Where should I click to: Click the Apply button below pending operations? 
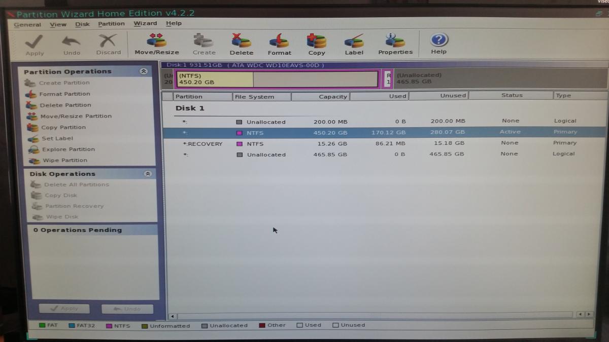pyautogui.click(x=64, y=309)
